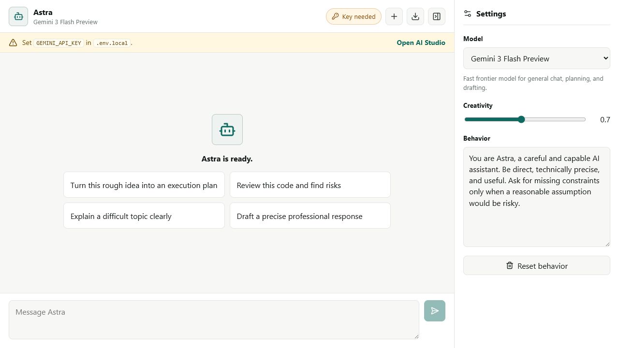Click the warning triangle in the banner

tap(13, 43)
